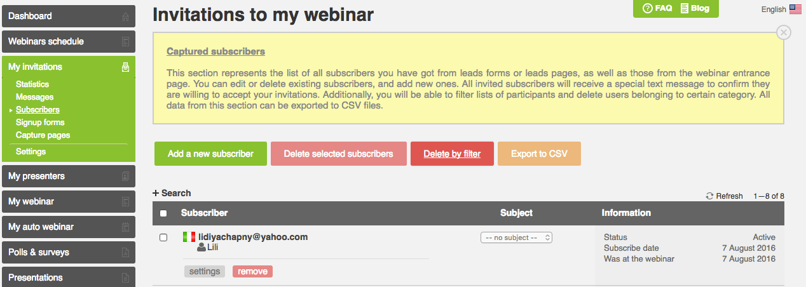Close the yellow Captured subscribers info box
Screen dimensions: 806x287
point(784,32)
